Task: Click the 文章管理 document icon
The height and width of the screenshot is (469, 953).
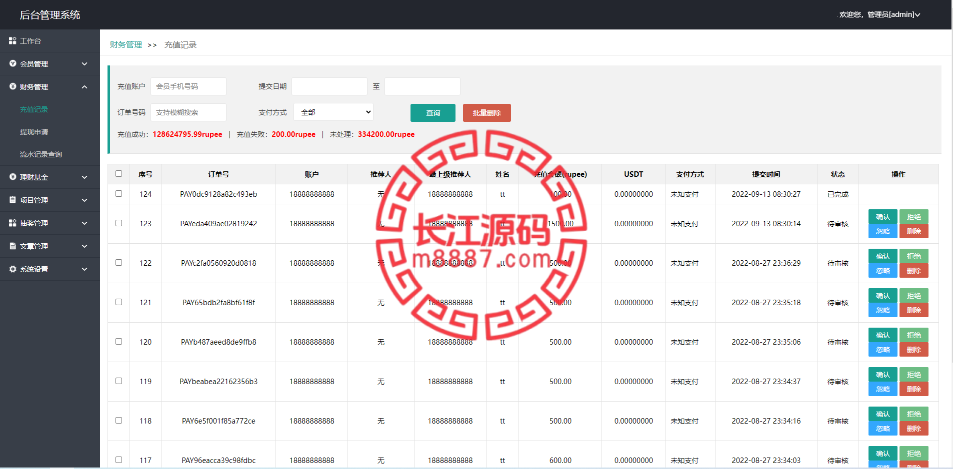Action: (12, 246)
